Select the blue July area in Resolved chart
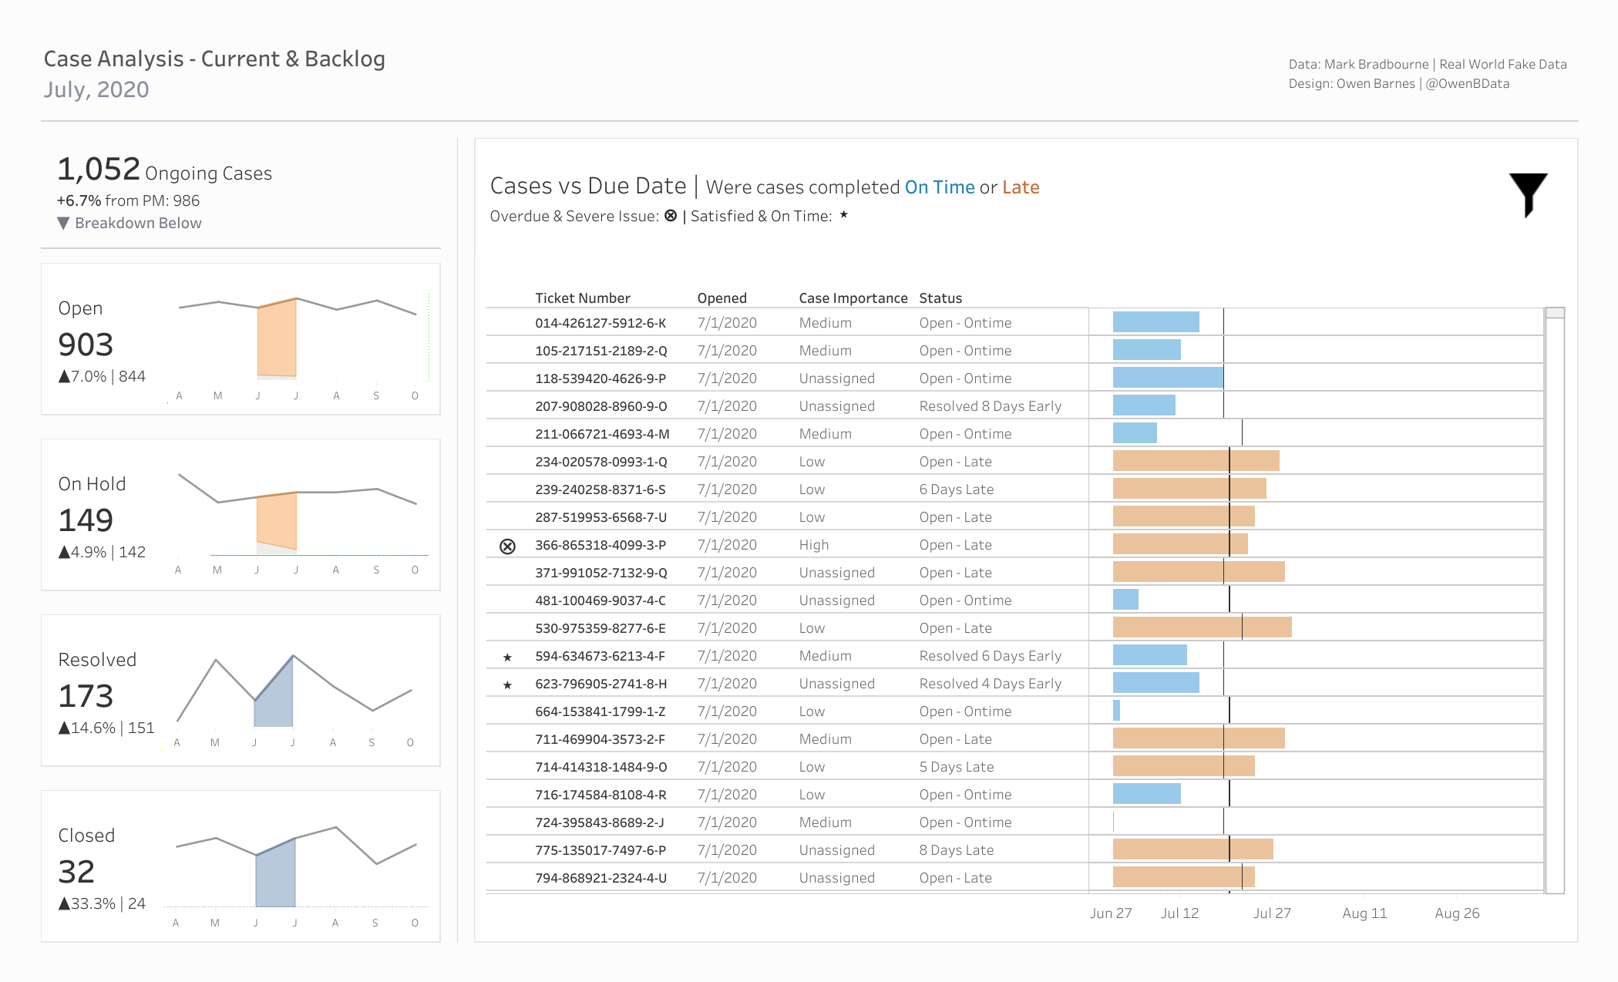Viewport: 1618px width, 982px height. (274, 694)
